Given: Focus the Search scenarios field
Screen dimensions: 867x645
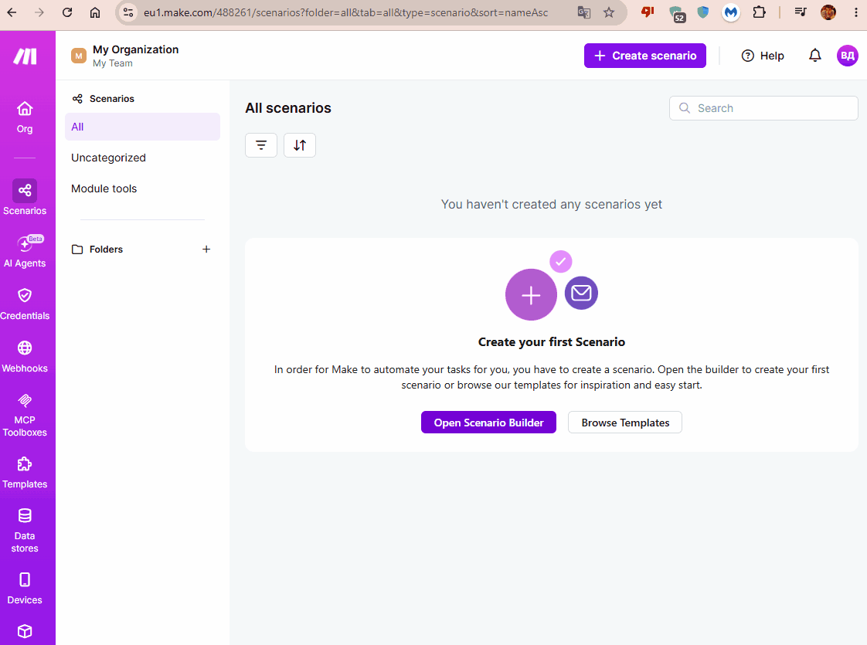Looking at the screenshot, I should (763, 108).
